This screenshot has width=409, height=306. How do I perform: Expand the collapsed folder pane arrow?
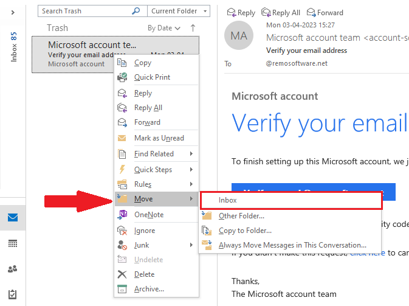click(13, 13)
